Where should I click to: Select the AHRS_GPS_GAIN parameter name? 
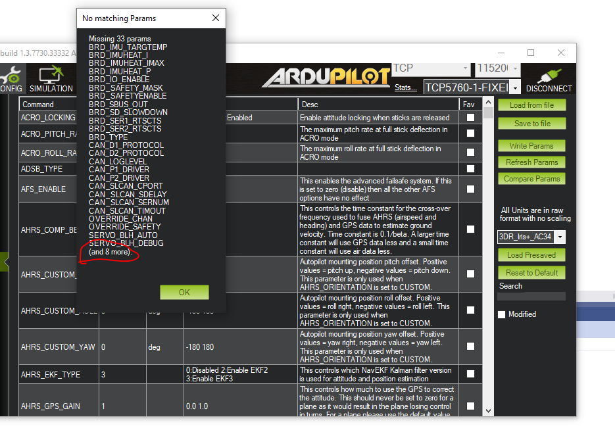tap(50, 406)
